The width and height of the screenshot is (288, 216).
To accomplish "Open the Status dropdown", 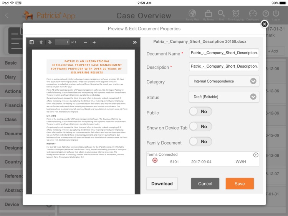I will coord(224,97).
